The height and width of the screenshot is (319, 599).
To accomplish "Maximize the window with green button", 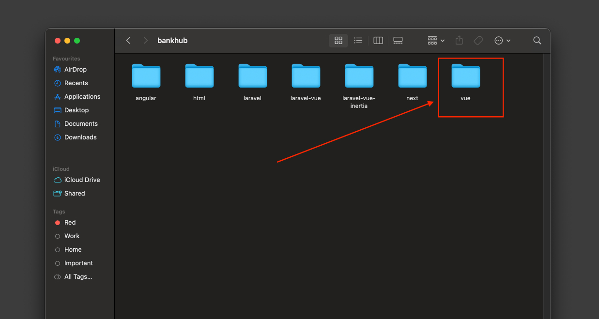I will (x=77, y=41).
